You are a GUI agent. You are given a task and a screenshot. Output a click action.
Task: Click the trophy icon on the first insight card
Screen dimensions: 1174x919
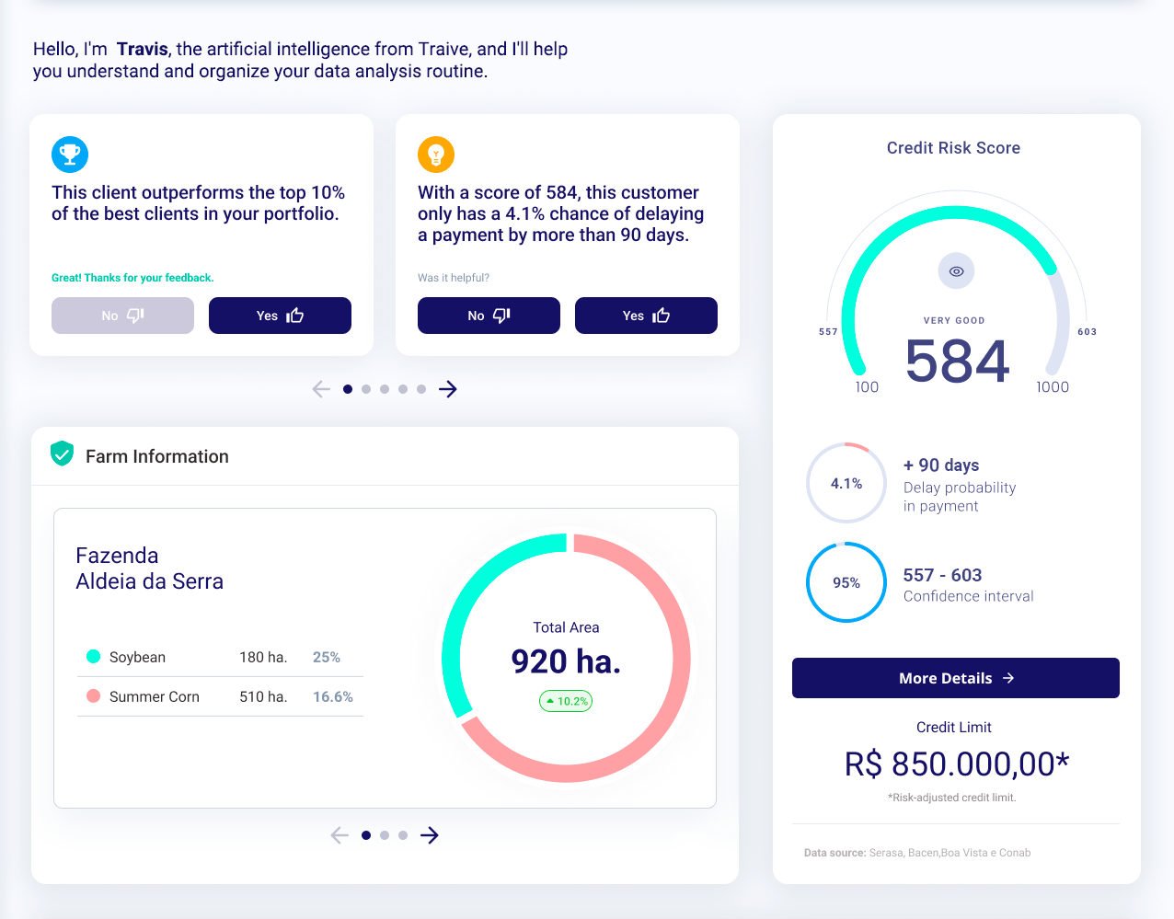(70, 155)
